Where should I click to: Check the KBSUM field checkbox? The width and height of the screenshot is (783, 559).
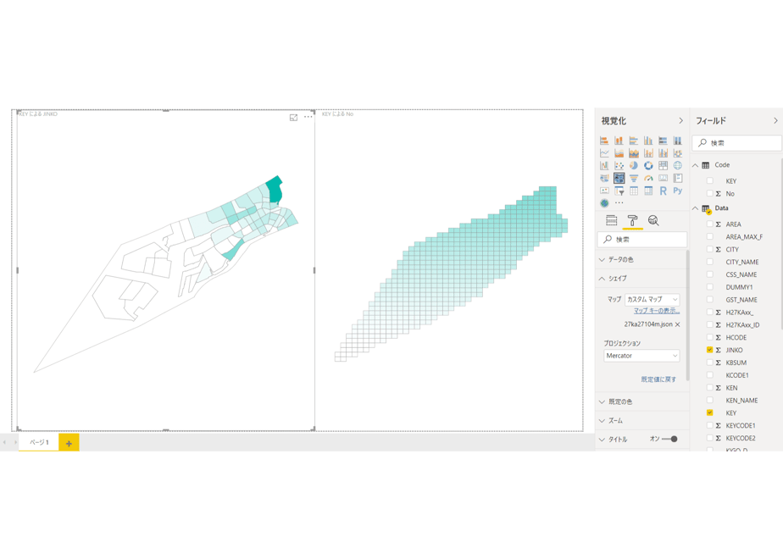[709, 363]
